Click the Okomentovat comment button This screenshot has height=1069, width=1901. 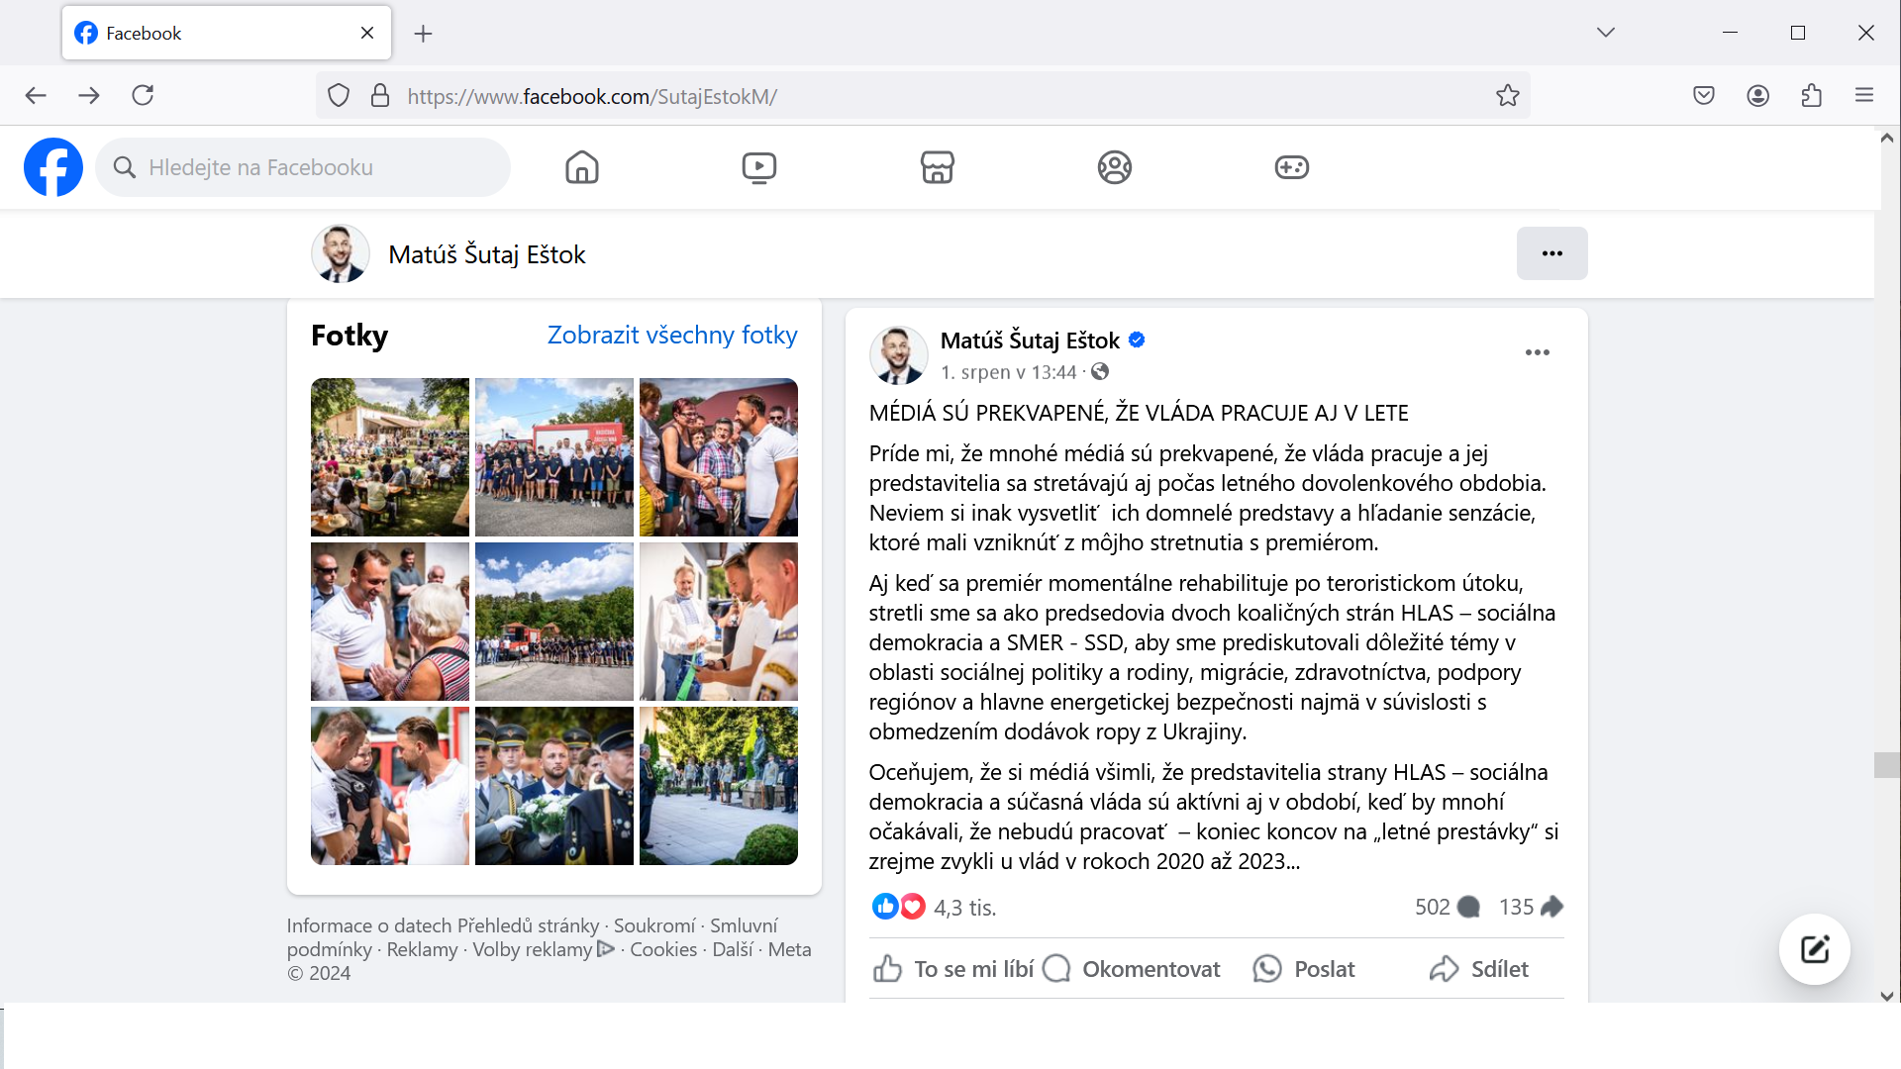pos(1133,969)
